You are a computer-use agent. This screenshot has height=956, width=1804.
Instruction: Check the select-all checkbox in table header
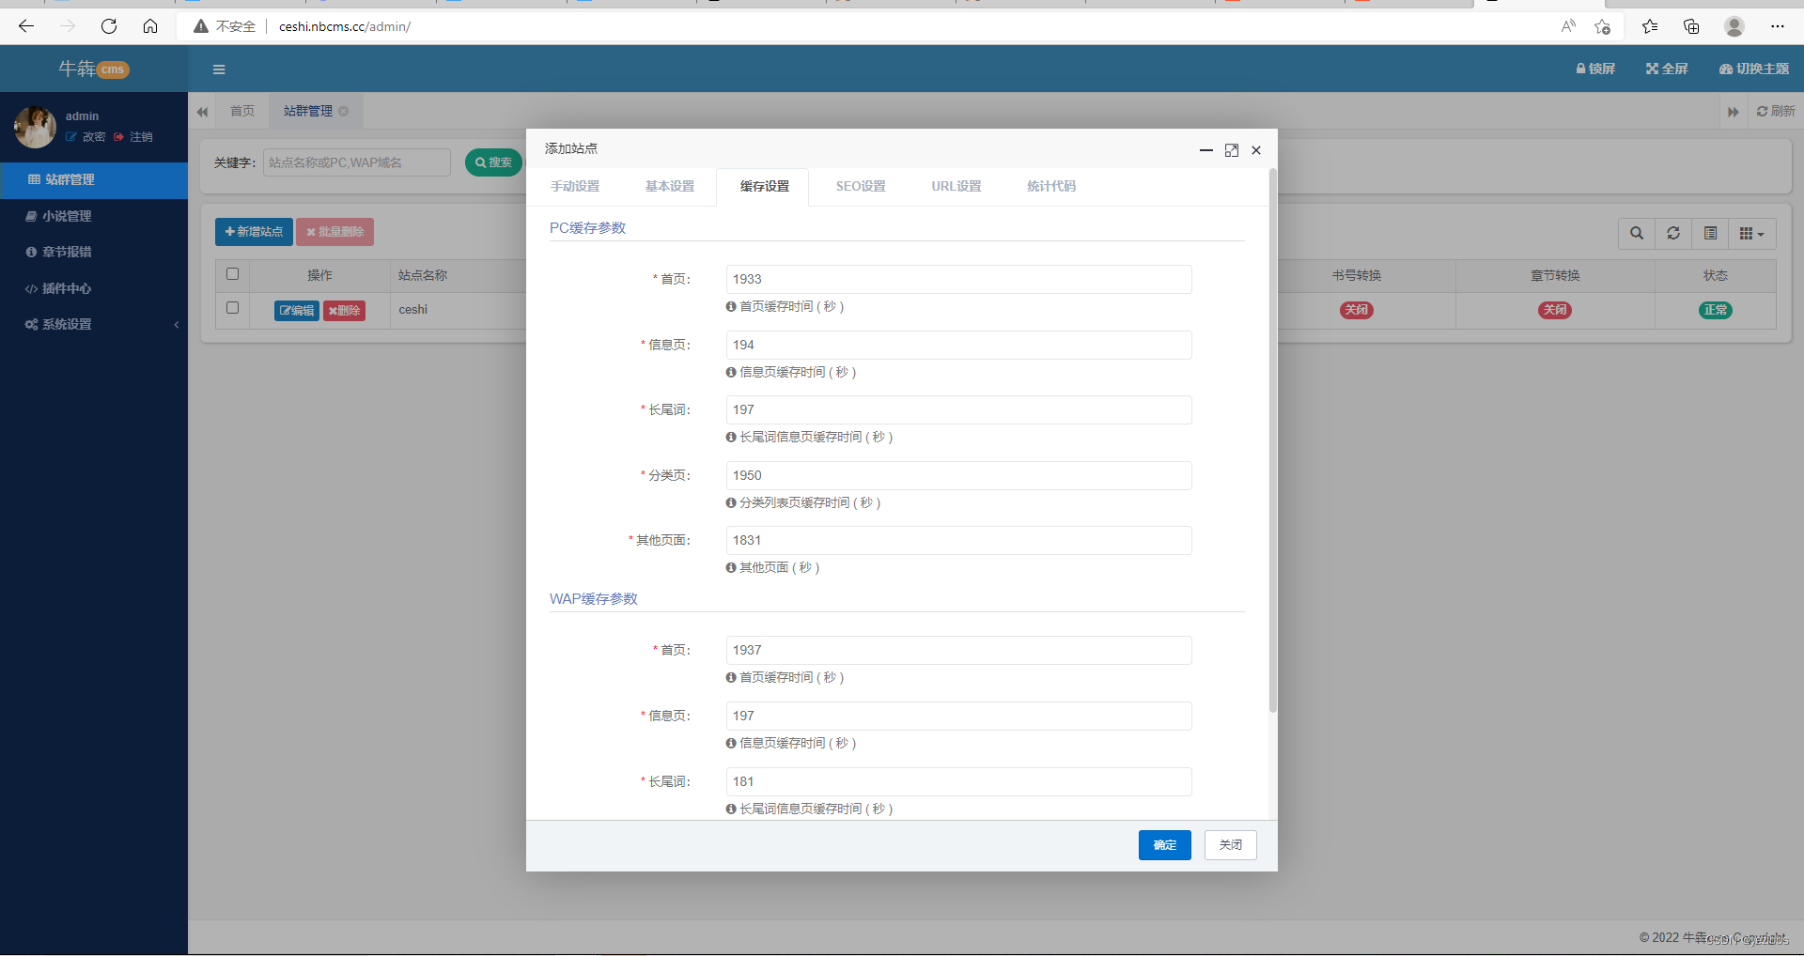click(232, 274)
